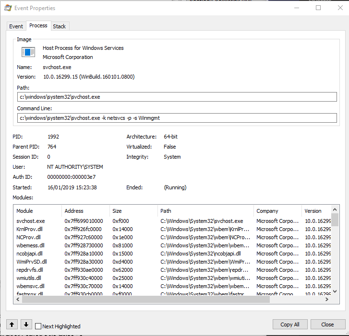Switch to the Event tab
This screenshot has width=349, height=336.
[x=16, y=26]
